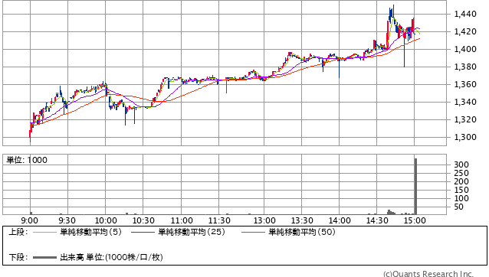Click the 1,300 price axis label

point(465,137)
